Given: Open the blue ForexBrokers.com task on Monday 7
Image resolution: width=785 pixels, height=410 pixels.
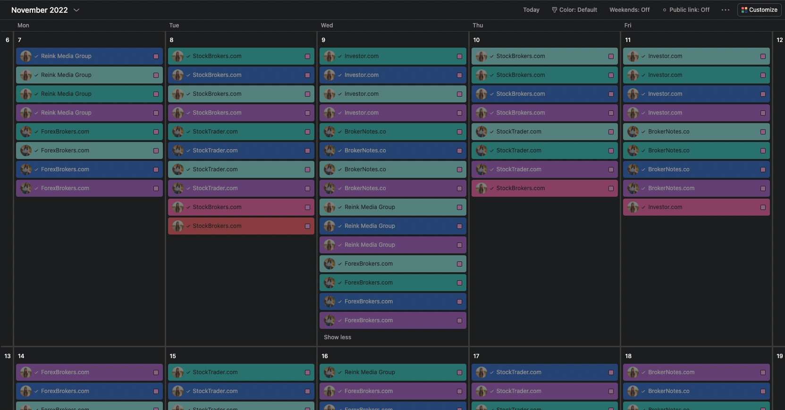Looking at the screenshot, I should (89, 169).
